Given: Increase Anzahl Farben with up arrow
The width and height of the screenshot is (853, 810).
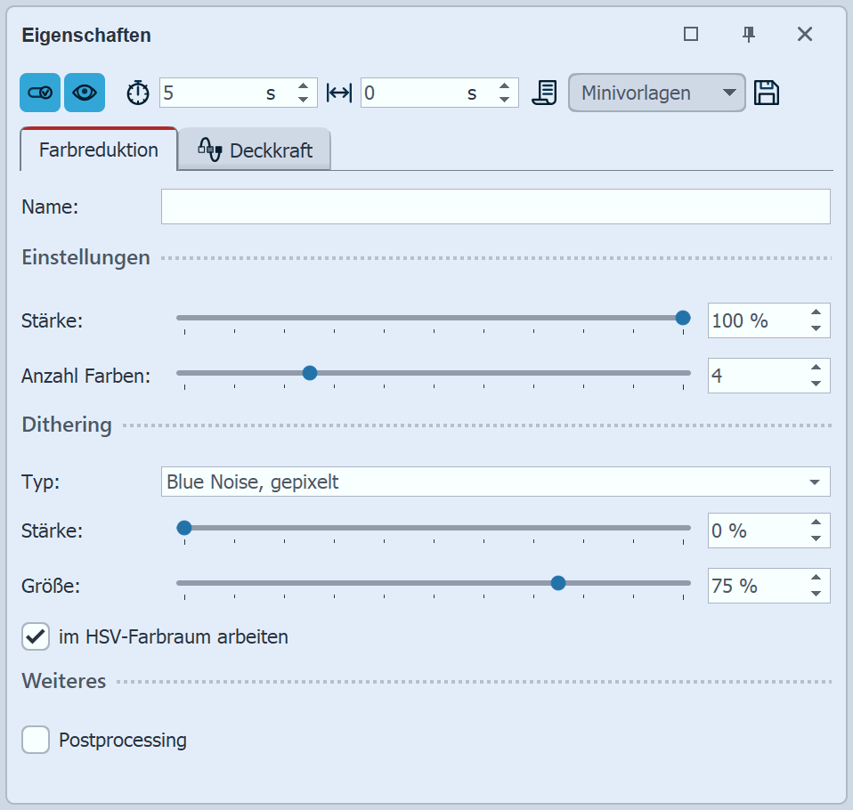Looking at the screenshot, I should pyautogui.click(x=816, y=368).
